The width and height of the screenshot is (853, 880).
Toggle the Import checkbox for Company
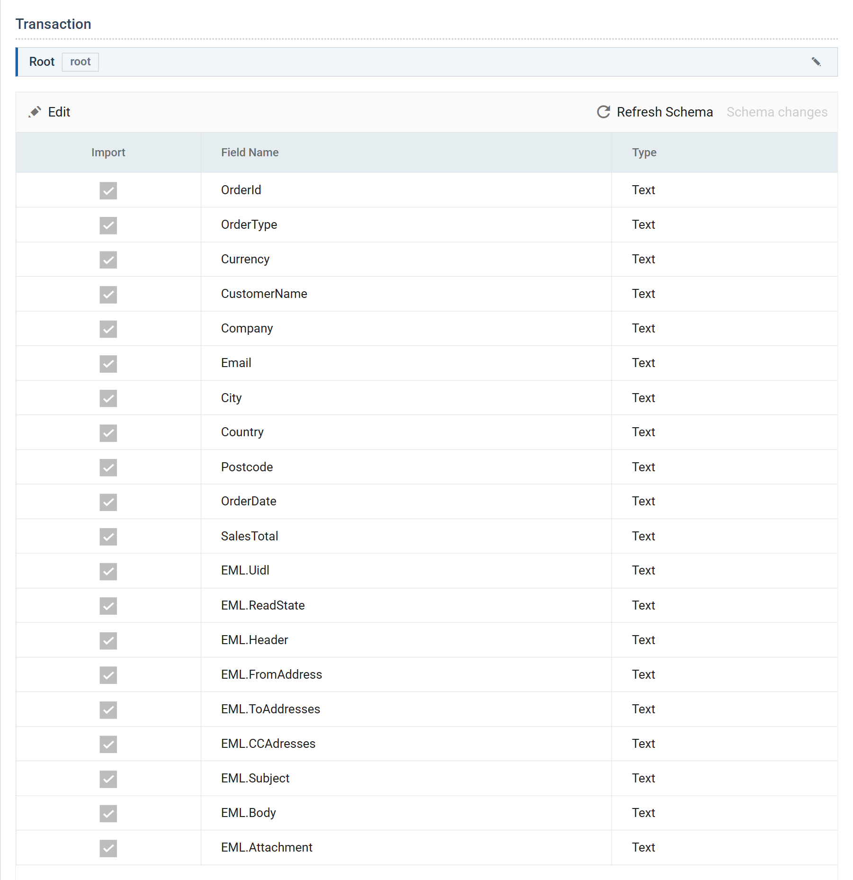tap(108, 329)
